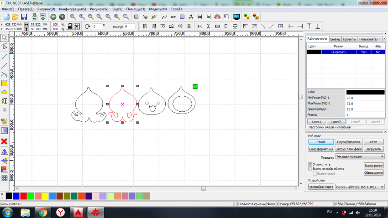Click the Номер input field
Screen dimensions: 388x218
130,26
